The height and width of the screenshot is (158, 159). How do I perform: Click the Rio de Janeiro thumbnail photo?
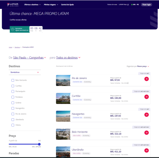(x=63, y=80)
